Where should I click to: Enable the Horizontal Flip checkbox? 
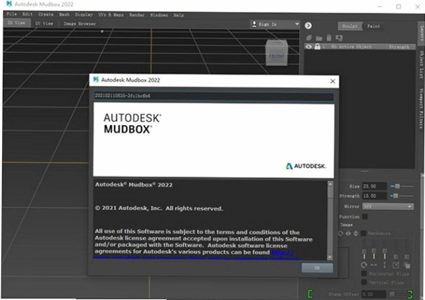click(x=364, y=274)
